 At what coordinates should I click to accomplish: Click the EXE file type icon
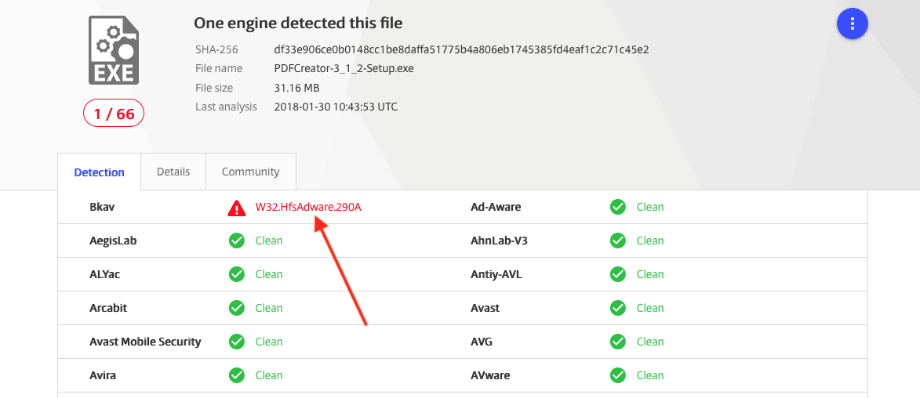(x=115, y=50)
